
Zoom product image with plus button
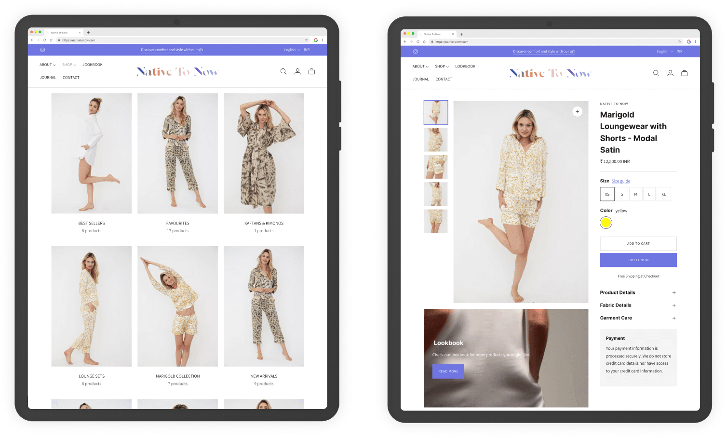577,112
